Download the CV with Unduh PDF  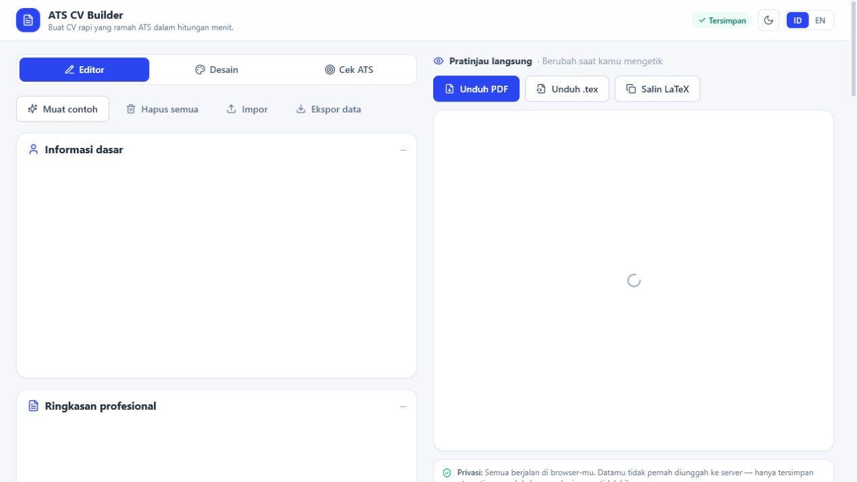(476, 88)
